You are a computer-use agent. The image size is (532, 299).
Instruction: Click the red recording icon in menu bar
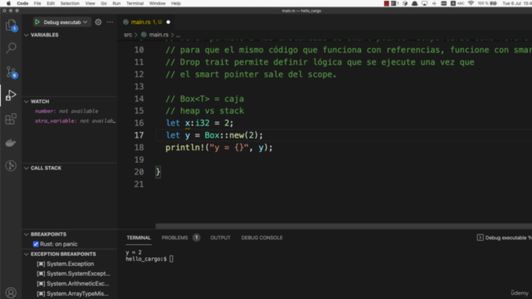(x=386, y=3)
